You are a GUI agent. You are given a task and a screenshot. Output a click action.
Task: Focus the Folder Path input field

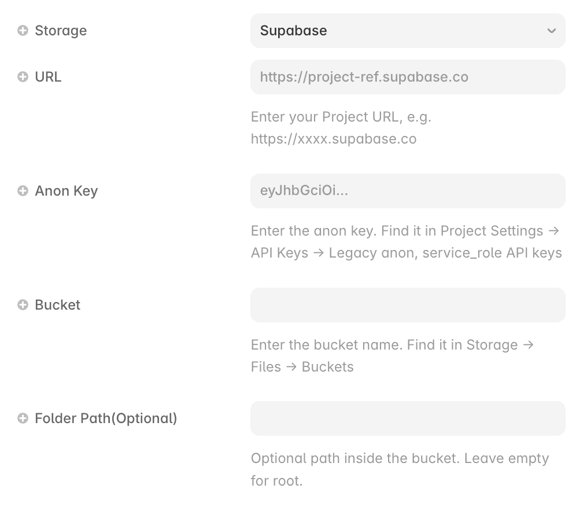click(408, 418)
